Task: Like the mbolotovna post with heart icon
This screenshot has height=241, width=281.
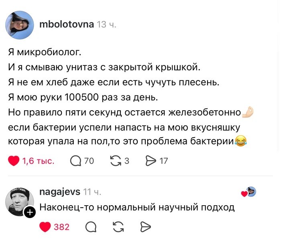Action: (14, 161)
